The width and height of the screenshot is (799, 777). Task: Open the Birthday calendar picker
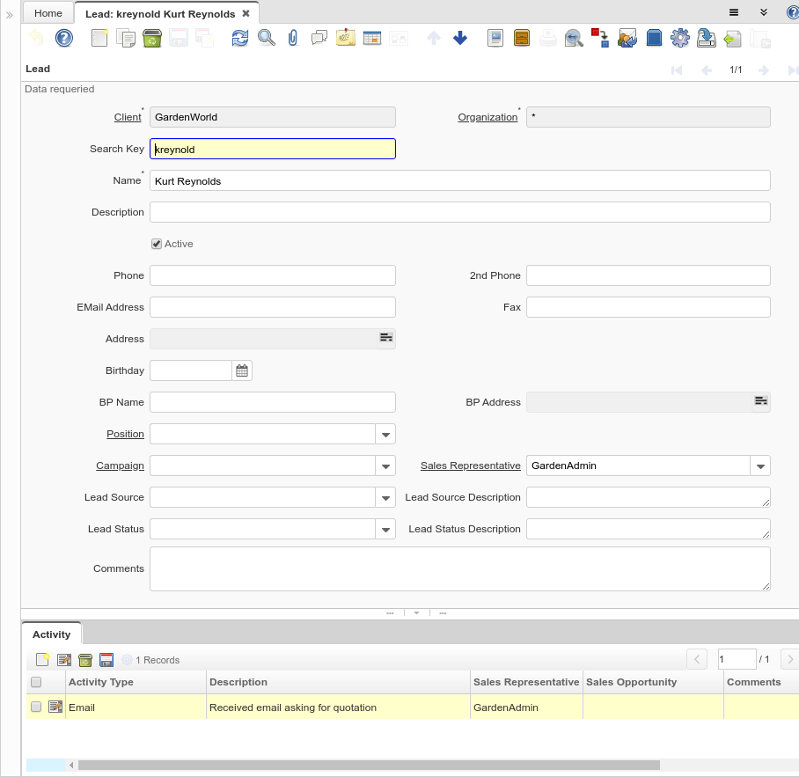(x=242, y=370)
